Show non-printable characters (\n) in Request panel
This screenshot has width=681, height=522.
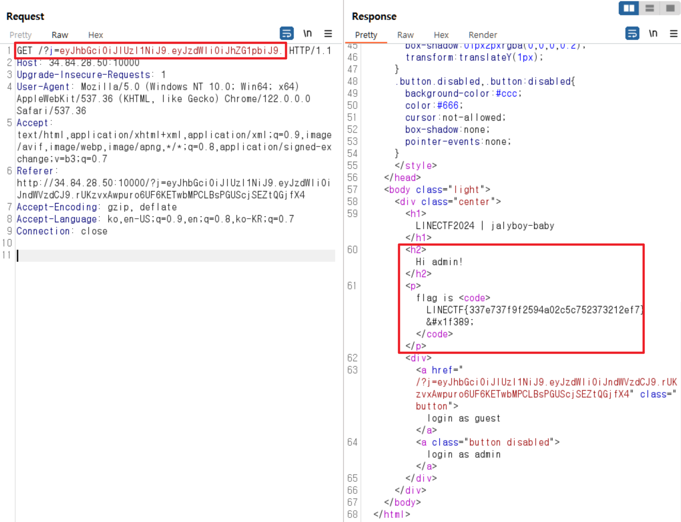[307, 33]
